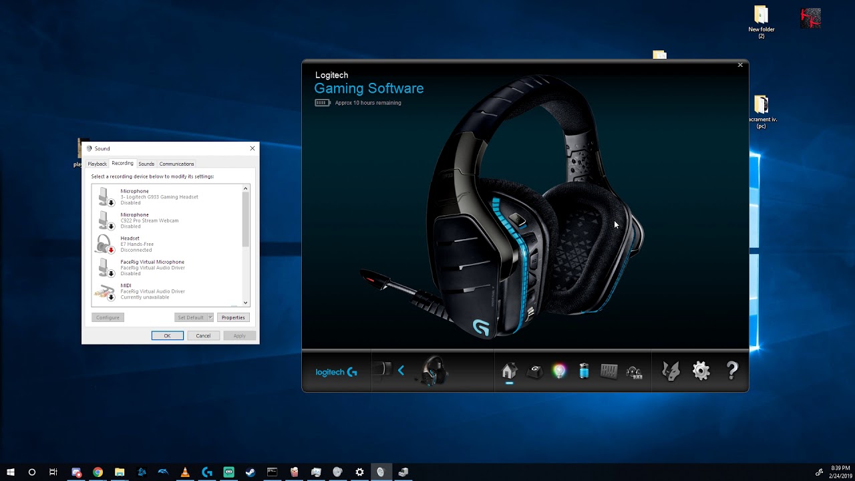Image resolution: width=855 pixels, height=481 pixels.
Task: Open Windows Settings gear in the taskbar
Action: pyautogui.click(x=359, y=472)
